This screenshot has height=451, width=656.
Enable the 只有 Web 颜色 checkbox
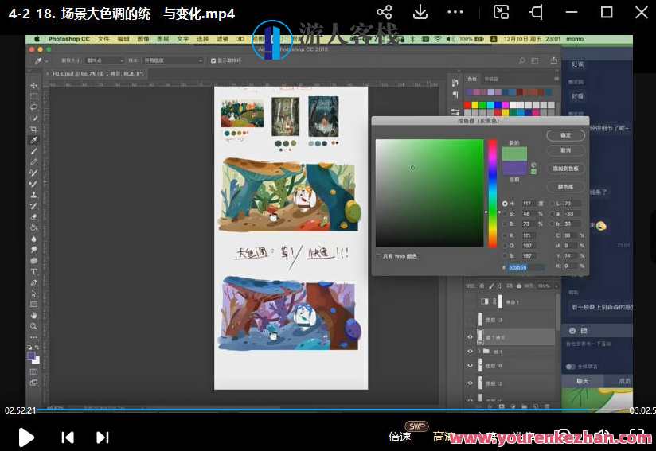point(379,256)
